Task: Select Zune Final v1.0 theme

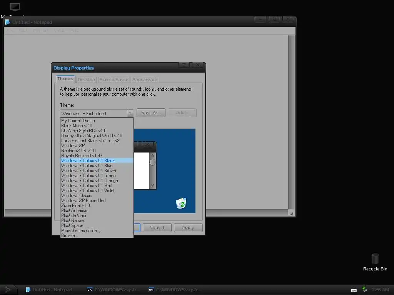Action: (97, 206)
